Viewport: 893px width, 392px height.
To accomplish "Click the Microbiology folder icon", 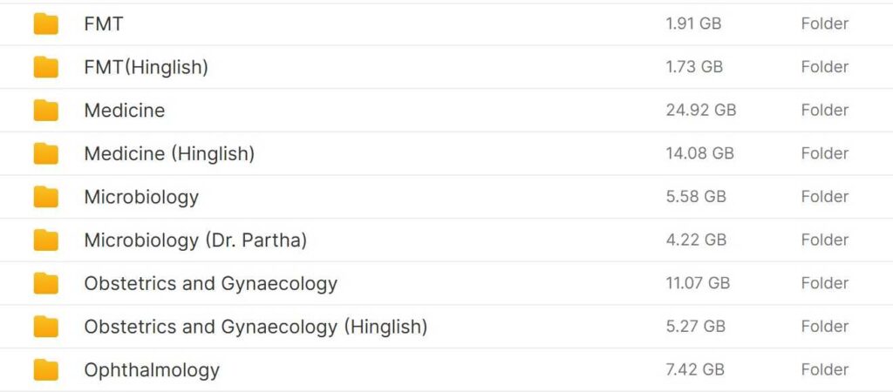I will (45, 197).
